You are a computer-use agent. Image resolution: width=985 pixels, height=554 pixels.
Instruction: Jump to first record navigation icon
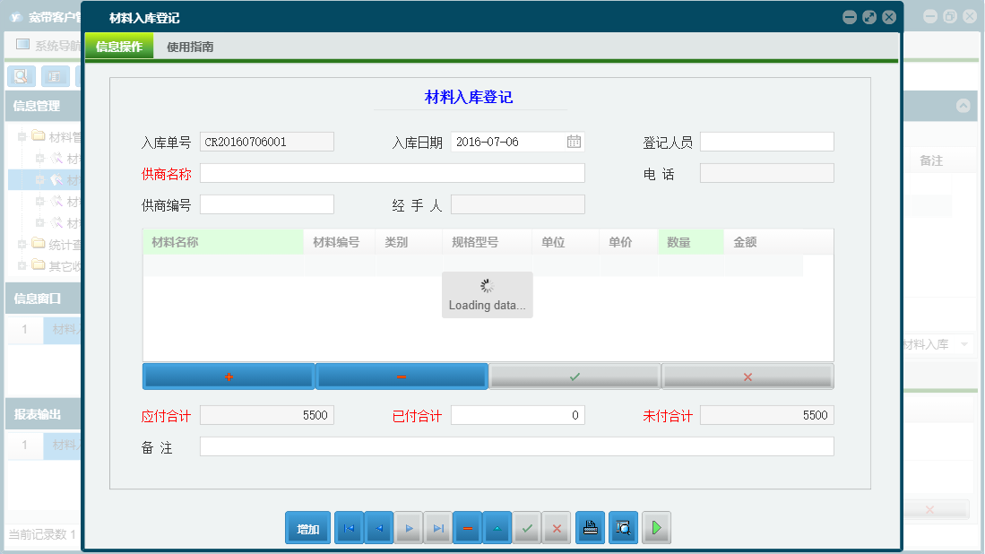click(x=349, y=528)
